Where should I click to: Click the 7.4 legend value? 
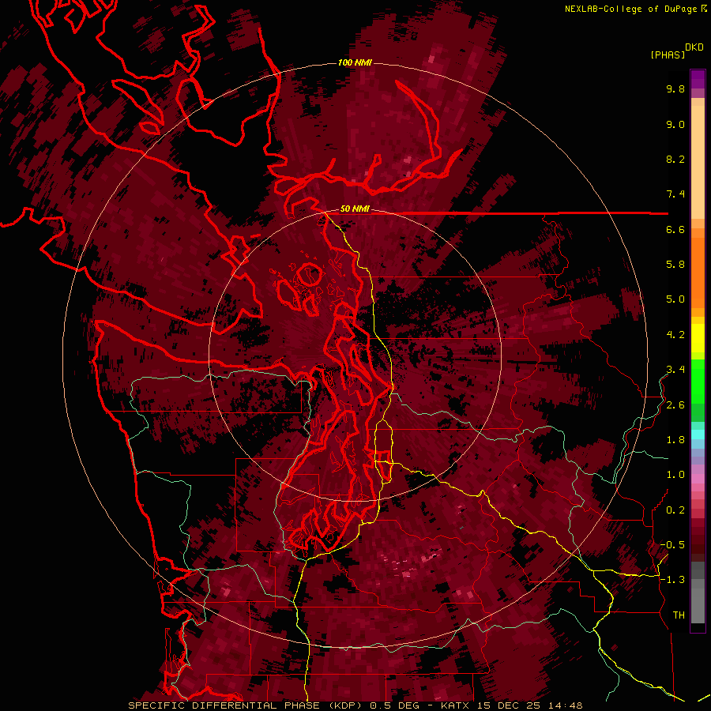(675, 194)
